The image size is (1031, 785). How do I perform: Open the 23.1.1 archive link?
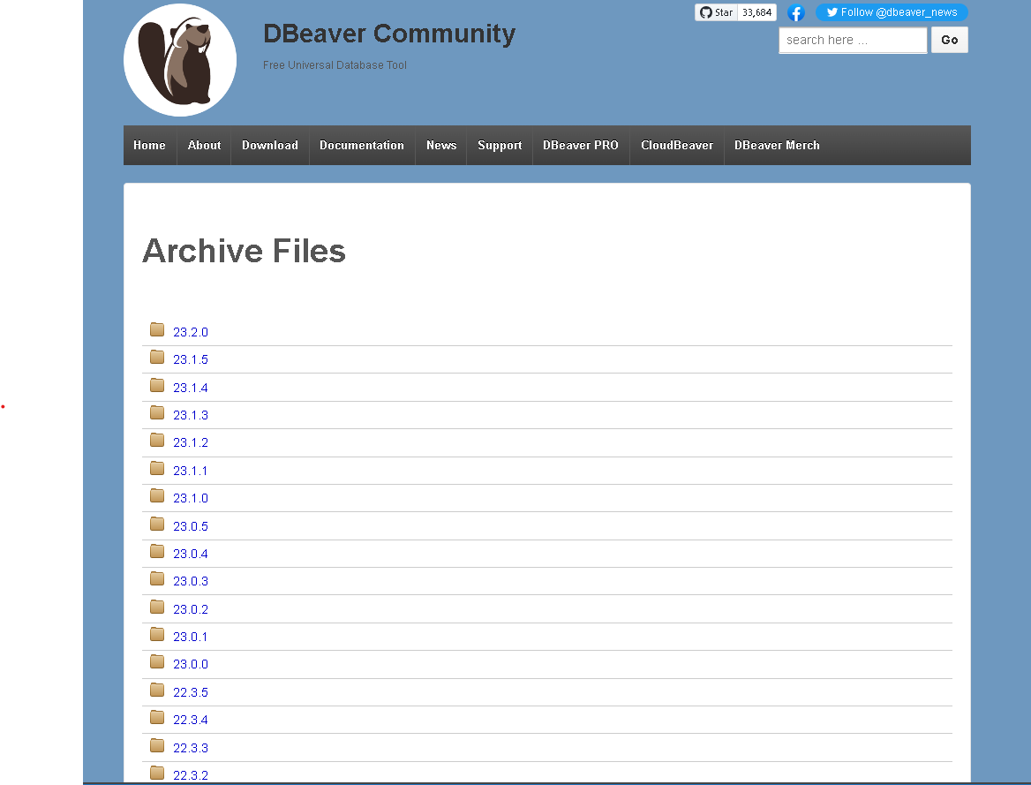(191, 472)
